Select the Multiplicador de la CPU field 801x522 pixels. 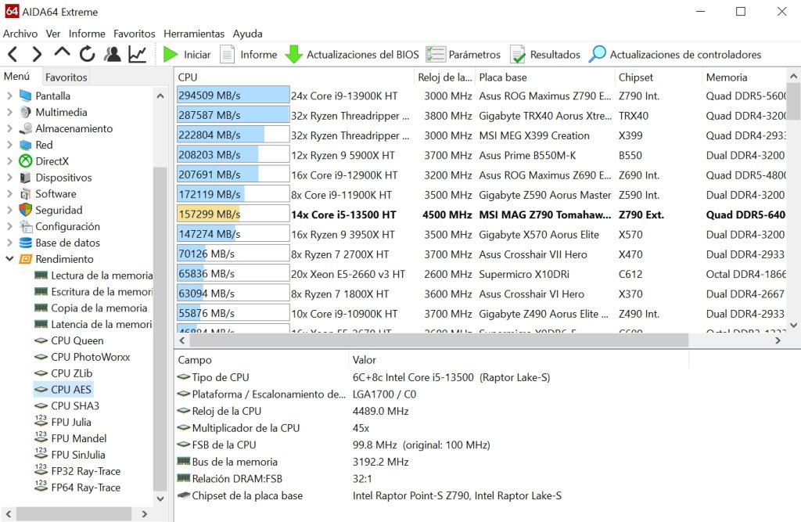[x=246, y=428]
